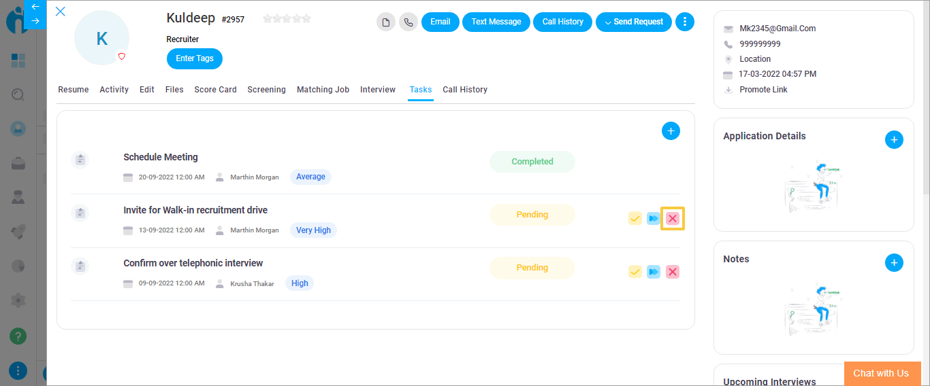Open green help question mark icon
Viewport: 930px width, 386px height.
pos(18,336)
